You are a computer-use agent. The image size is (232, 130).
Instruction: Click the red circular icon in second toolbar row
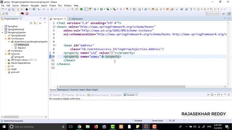pos(27,14)
